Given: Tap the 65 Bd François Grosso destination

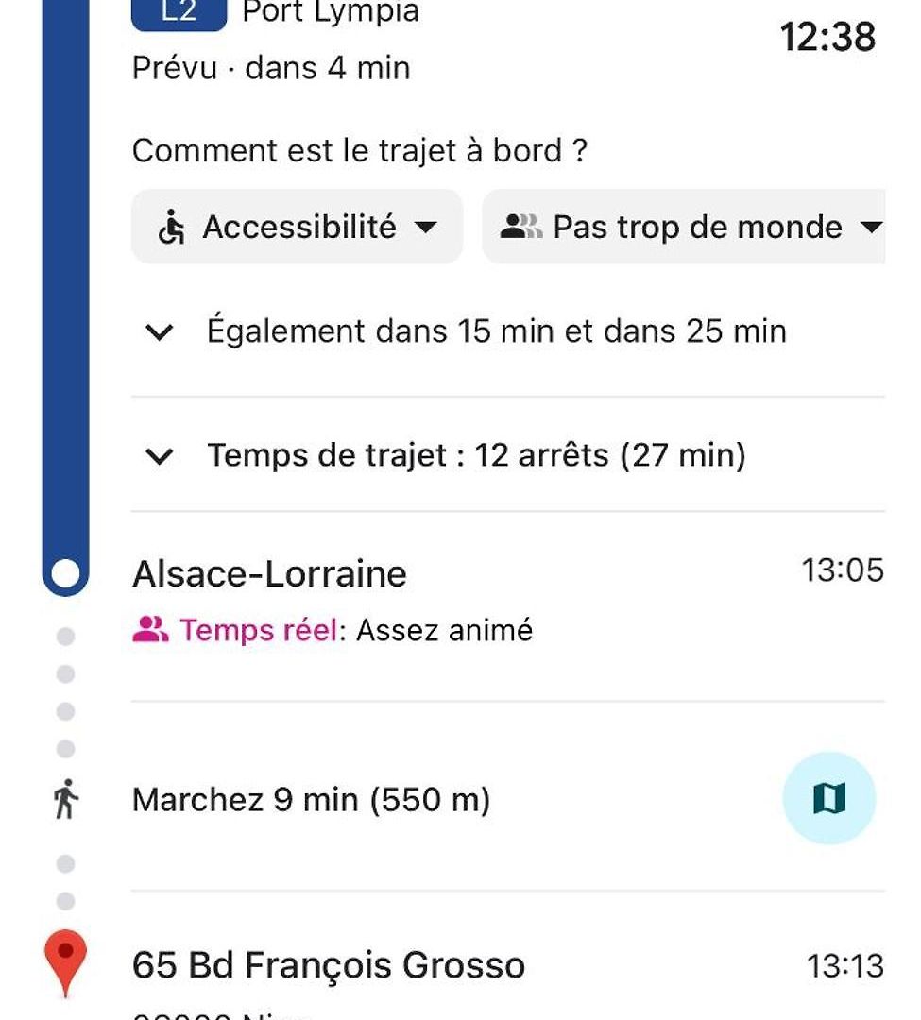Looking at the screenshot, I should pos(329,964).
